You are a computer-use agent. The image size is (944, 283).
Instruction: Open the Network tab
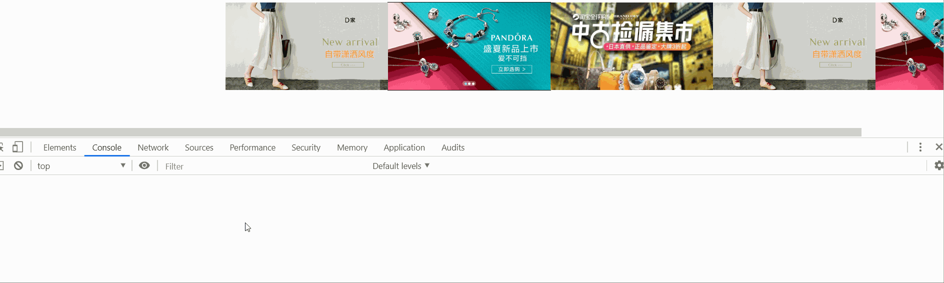(x=153, y=147)
